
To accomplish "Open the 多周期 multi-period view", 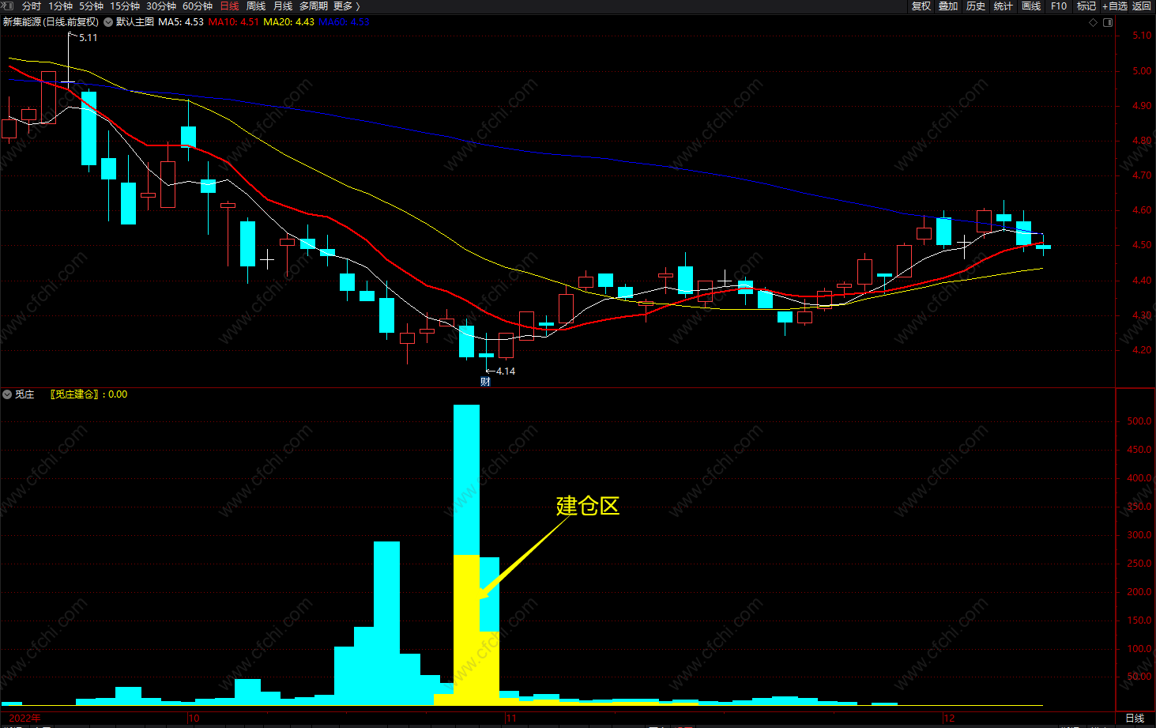I will 313,6.
